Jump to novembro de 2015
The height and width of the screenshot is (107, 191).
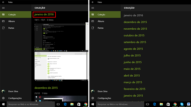pos(135,29)
